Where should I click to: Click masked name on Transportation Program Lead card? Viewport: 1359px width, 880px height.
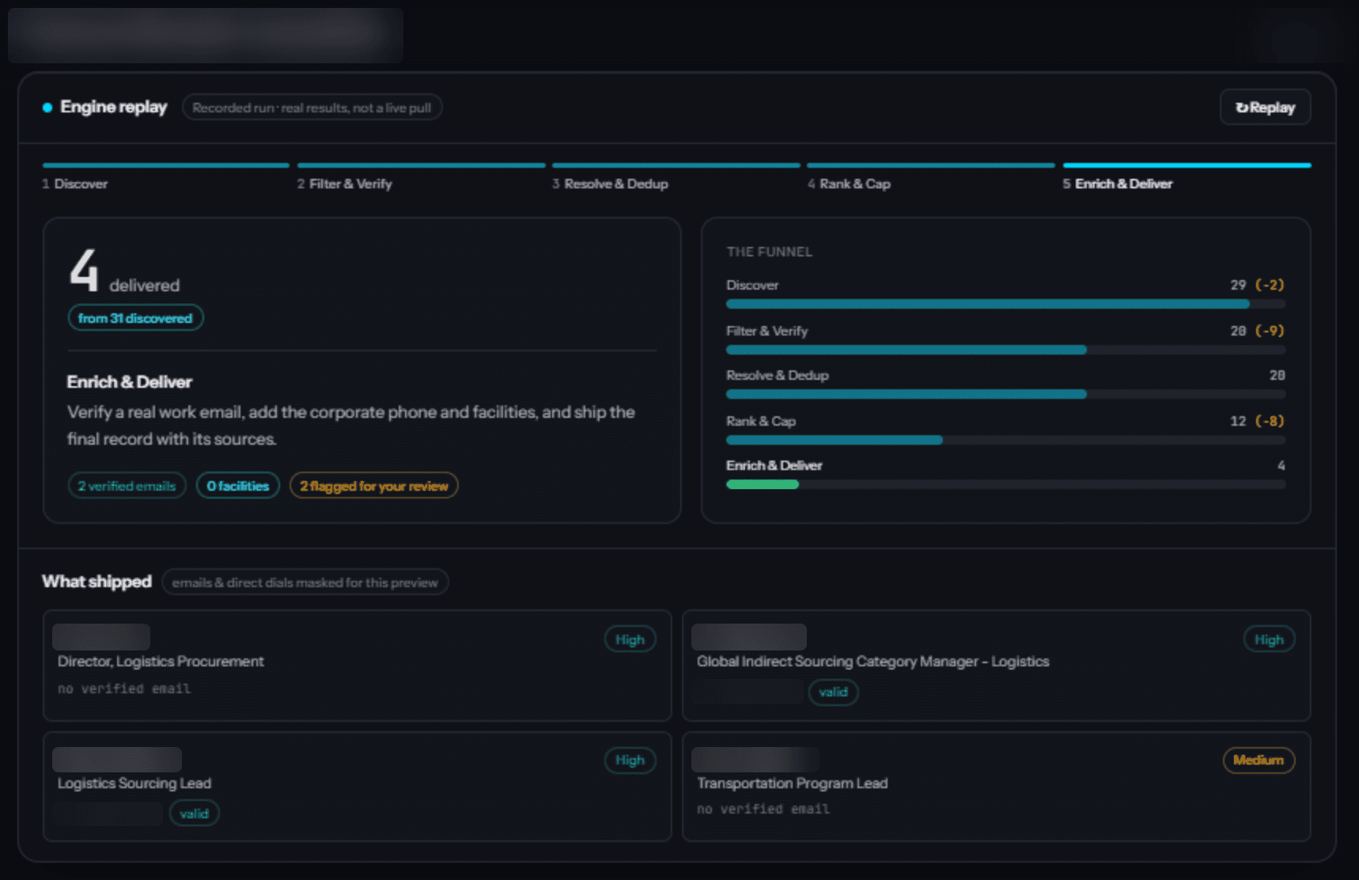(x=755, y=760)
